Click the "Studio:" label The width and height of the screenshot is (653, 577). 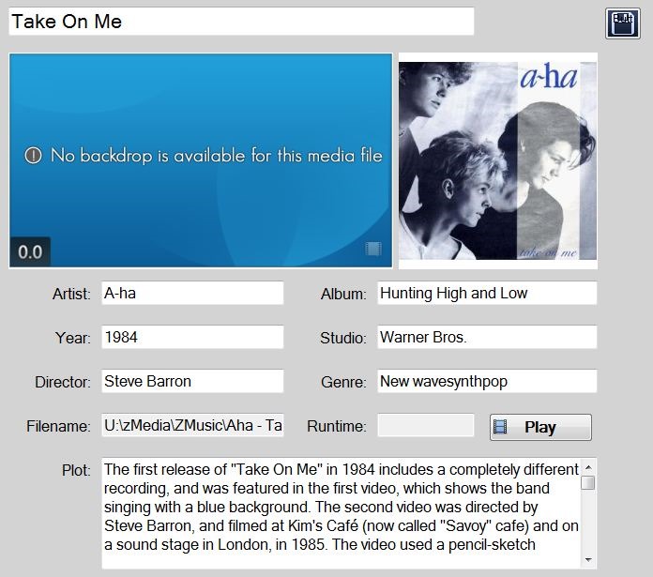343,338
